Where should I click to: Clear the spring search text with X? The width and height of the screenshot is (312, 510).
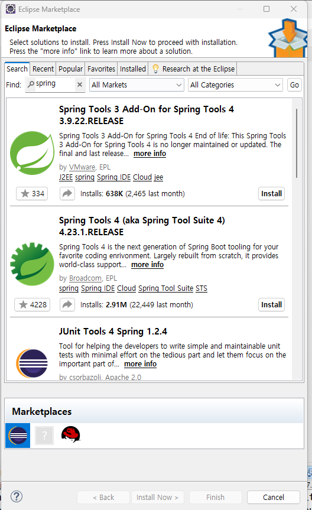(x=79, y=85)
